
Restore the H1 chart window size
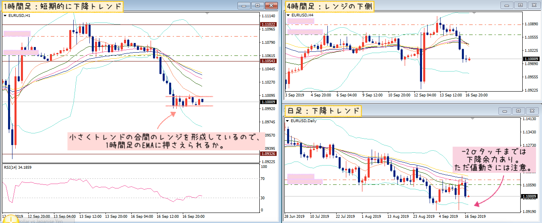coord(258,6)
